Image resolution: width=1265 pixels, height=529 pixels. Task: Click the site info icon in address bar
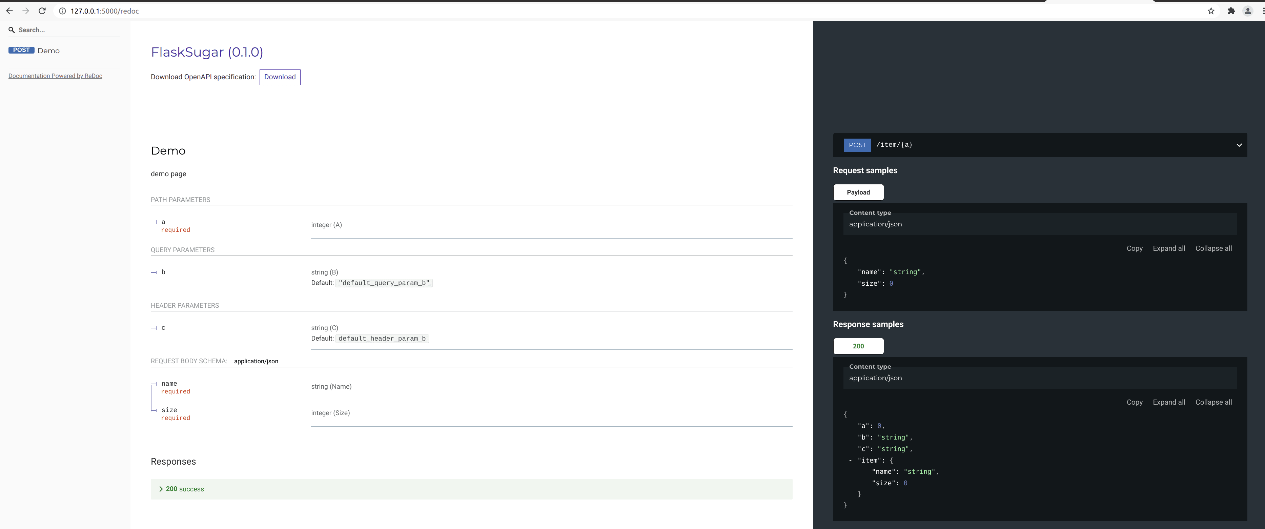62,11
